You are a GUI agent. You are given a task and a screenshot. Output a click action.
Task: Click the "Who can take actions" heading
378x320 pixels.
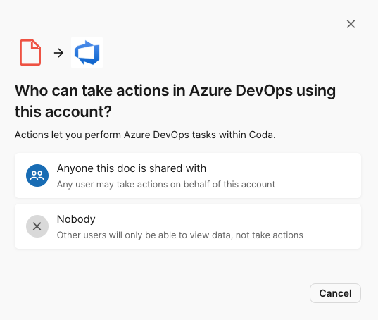click(x=175, y=101)
